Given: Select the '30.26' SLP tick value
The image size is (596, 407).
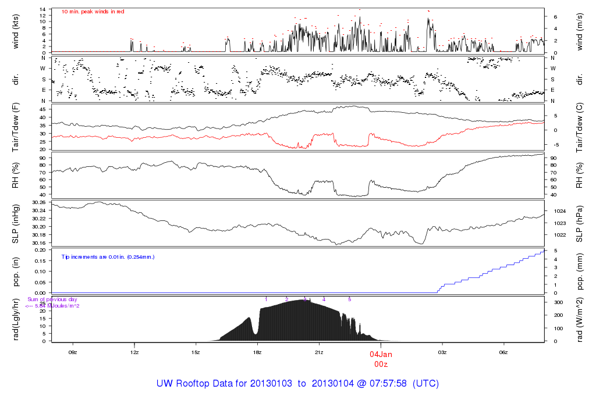Looking at the screenshot, I should click(x=39, y=203).
